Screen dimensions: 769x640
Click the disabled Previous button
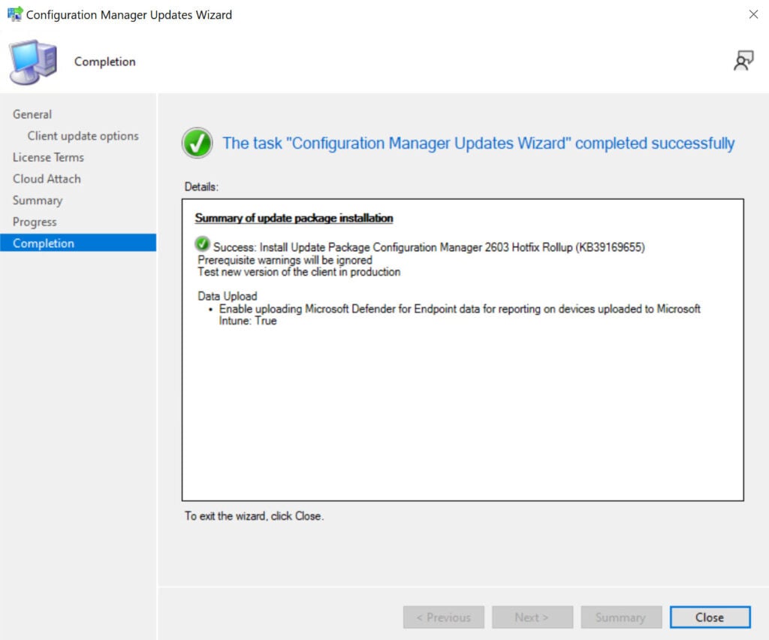(x=443, y=617)
